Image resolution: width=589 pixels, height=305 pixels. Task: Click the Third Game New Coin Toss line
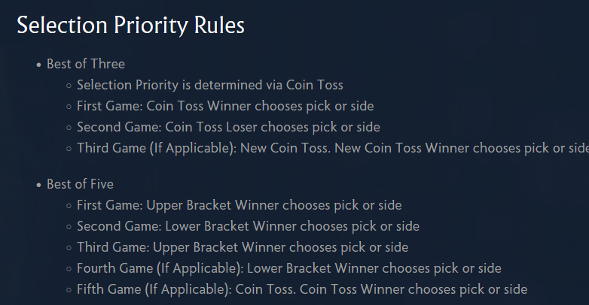[333, 148]
